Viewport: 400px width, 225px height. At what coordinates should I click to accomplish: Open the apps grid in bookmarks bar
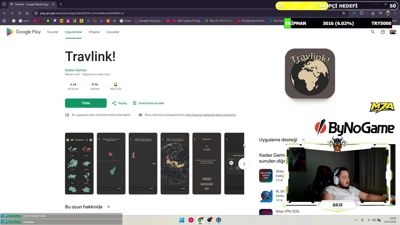(4, 21)
